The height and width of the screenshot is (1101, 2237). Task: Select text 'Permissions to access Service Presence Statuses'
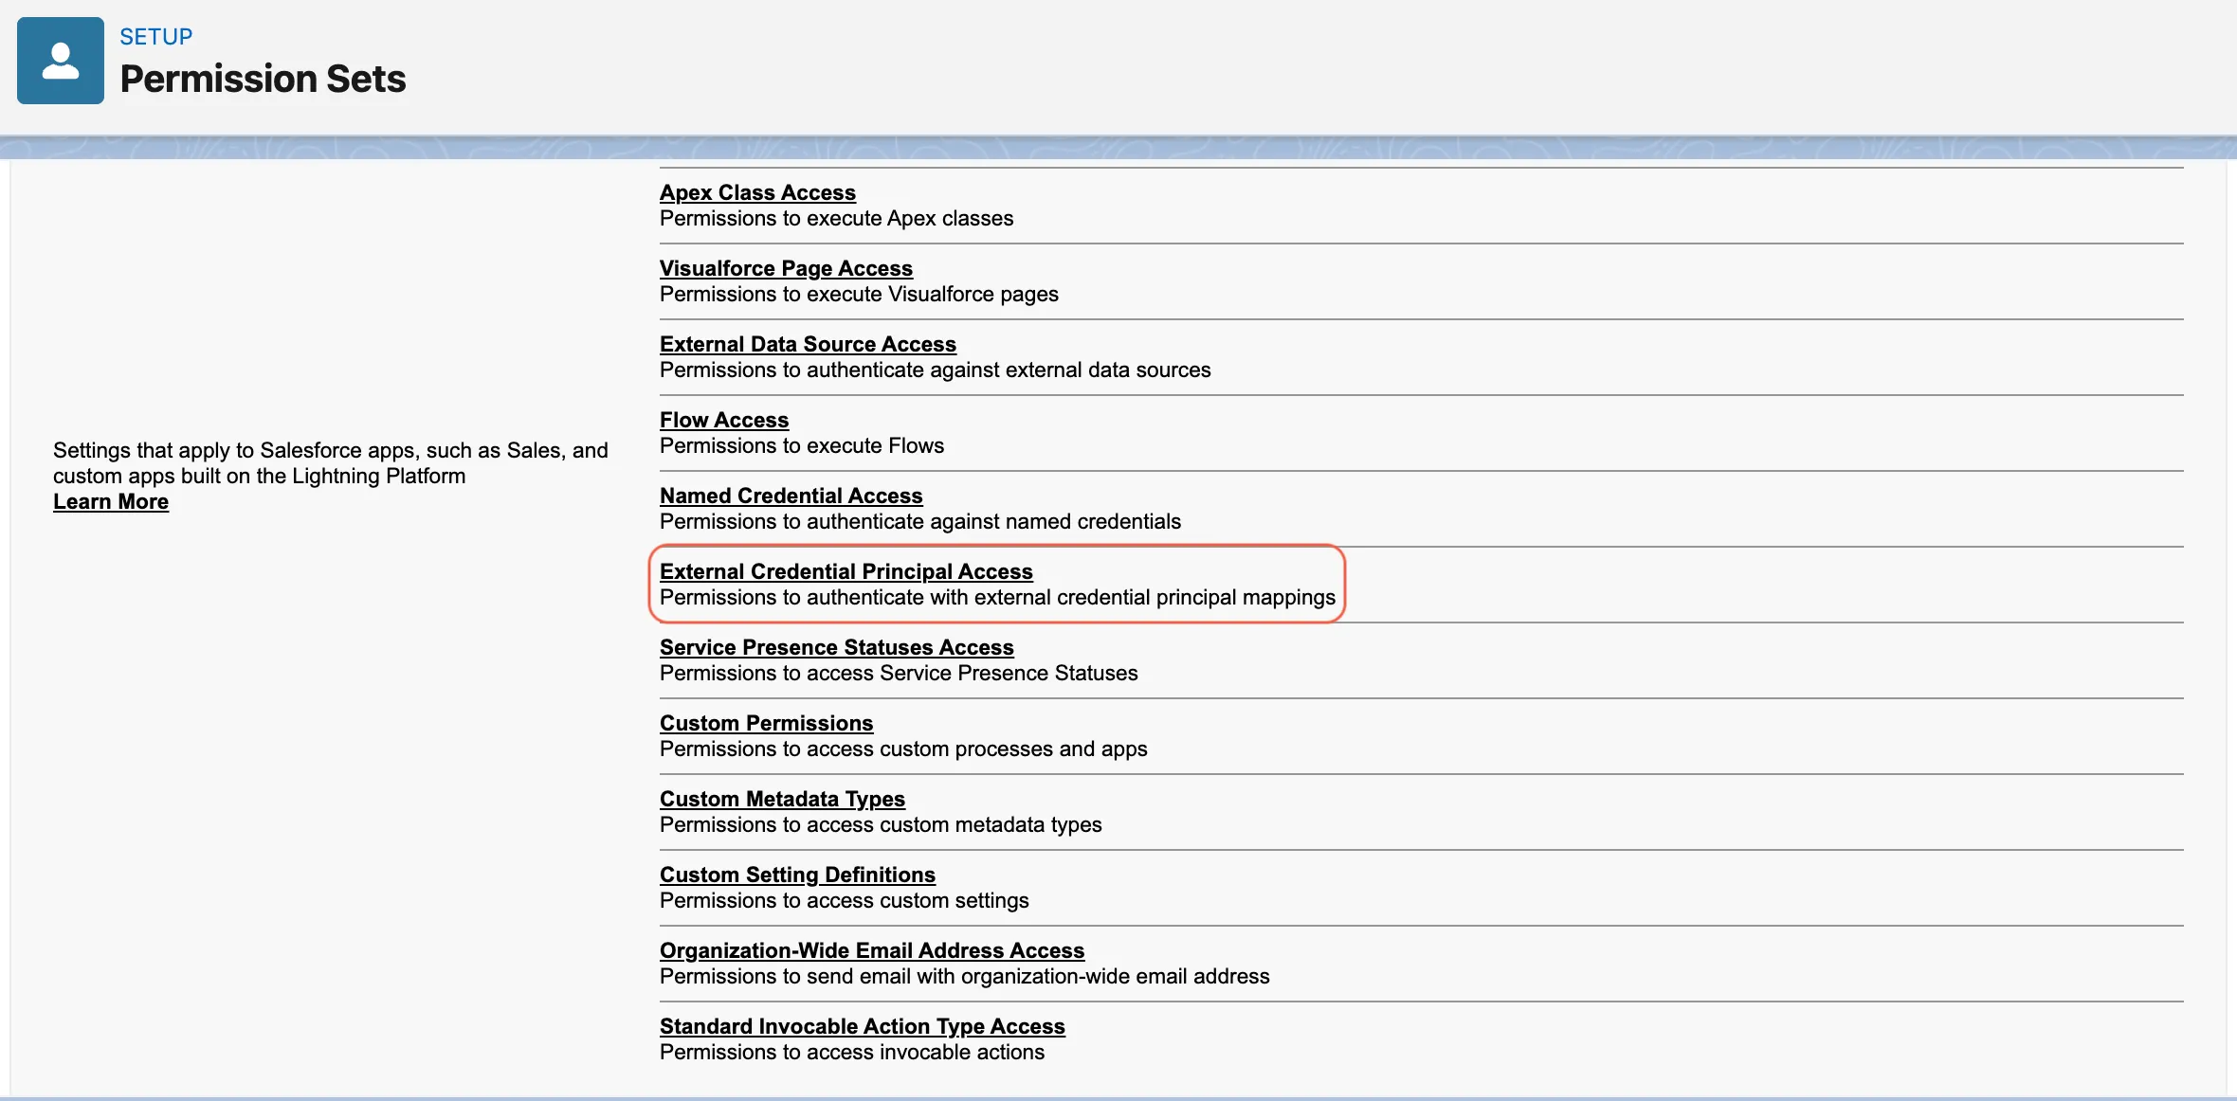(899, 674)
